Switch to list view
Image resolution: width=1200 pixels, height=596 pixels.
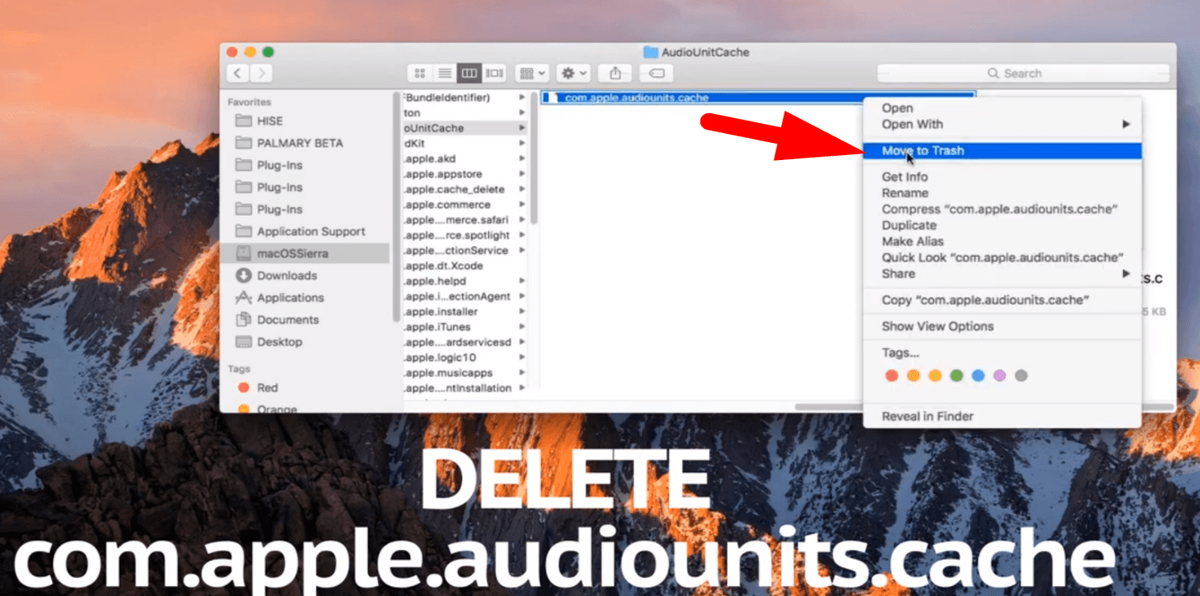click(x=444, y=73)
